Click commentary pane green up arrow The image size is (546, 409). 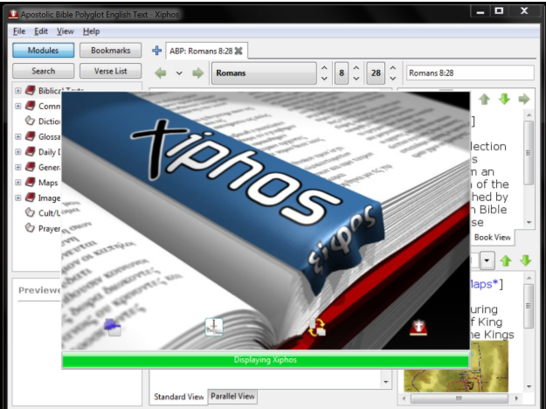point(484,100)
